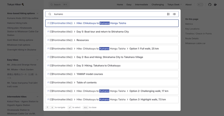
Task: Collapse the Intermediate hikes sidebar section
Action: click(38, 96)
